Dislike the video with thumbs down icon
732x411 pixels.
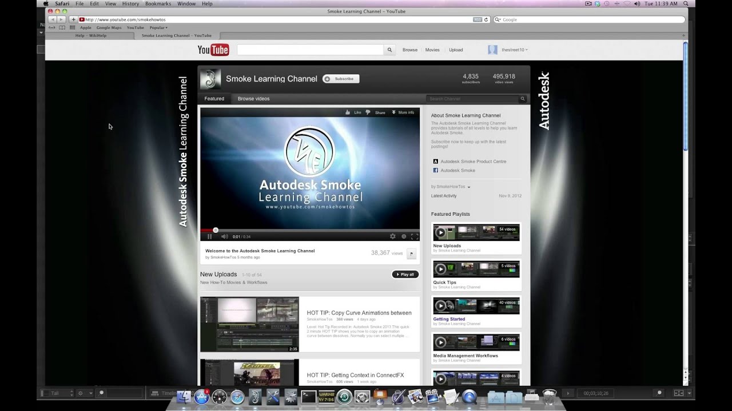pos(368,112)
